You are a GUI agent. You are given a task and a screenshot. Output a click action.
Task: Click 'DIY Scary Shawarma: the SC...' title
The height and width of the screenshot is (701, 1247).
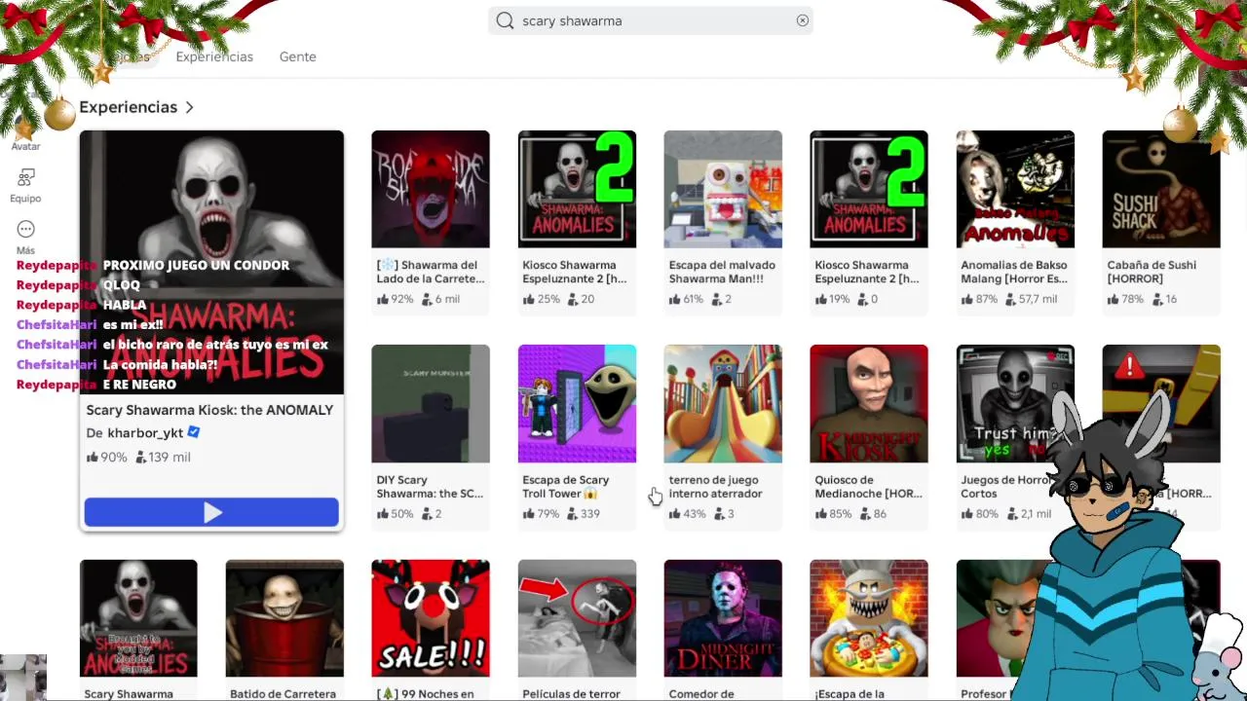point(430,487)
